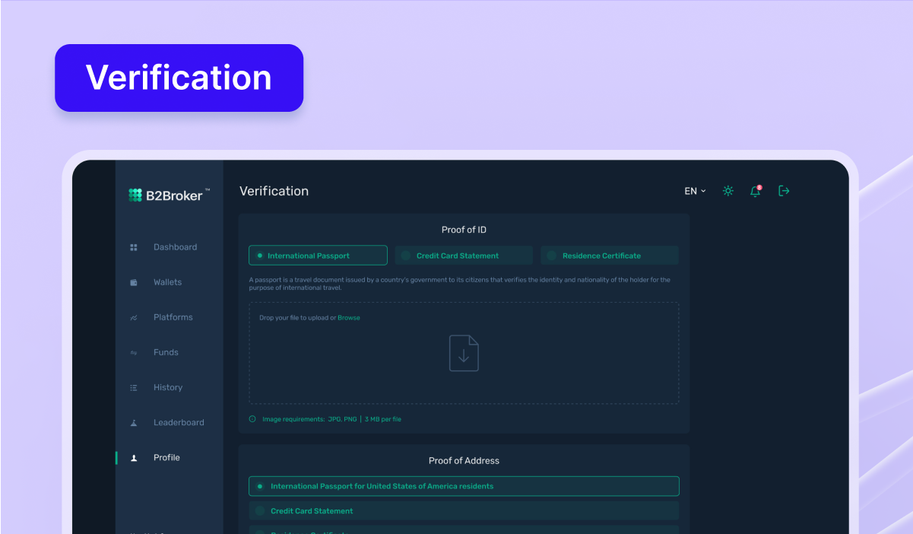Screen dimensions: 913x534
Task: Click the Proof of Address heading
Action: click(x=464, y=460)
